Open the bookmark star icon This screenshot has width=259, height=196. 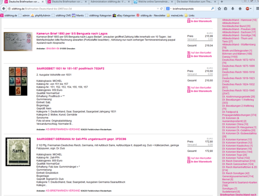(219, 9)
